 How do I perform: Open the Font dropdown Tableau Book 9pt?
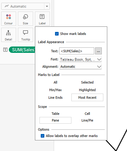[81, 59]
